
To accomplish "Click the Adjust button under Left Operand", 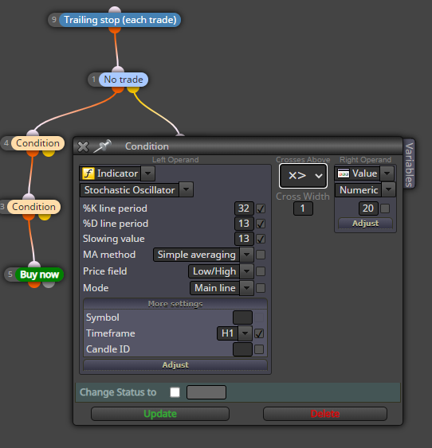I will [175, 365].
